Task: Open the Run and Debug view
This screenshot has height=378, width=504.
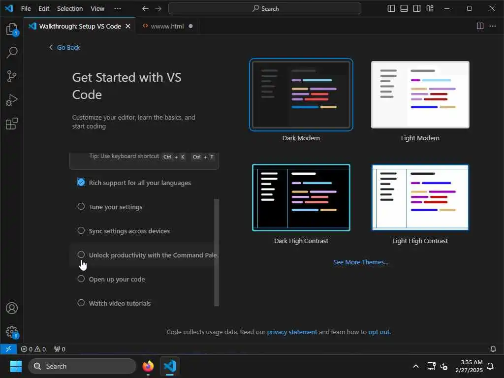Action: (x=12, y=100)
